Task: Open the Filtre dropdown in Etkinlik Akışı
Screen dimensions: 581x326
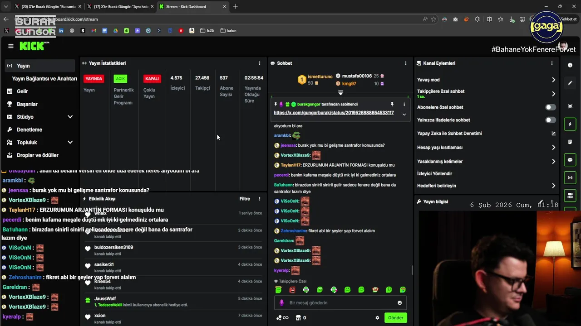Action: pyautogui.click(x=245, y=199)
